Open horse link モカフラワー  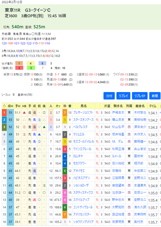click(x=80, y=163)
